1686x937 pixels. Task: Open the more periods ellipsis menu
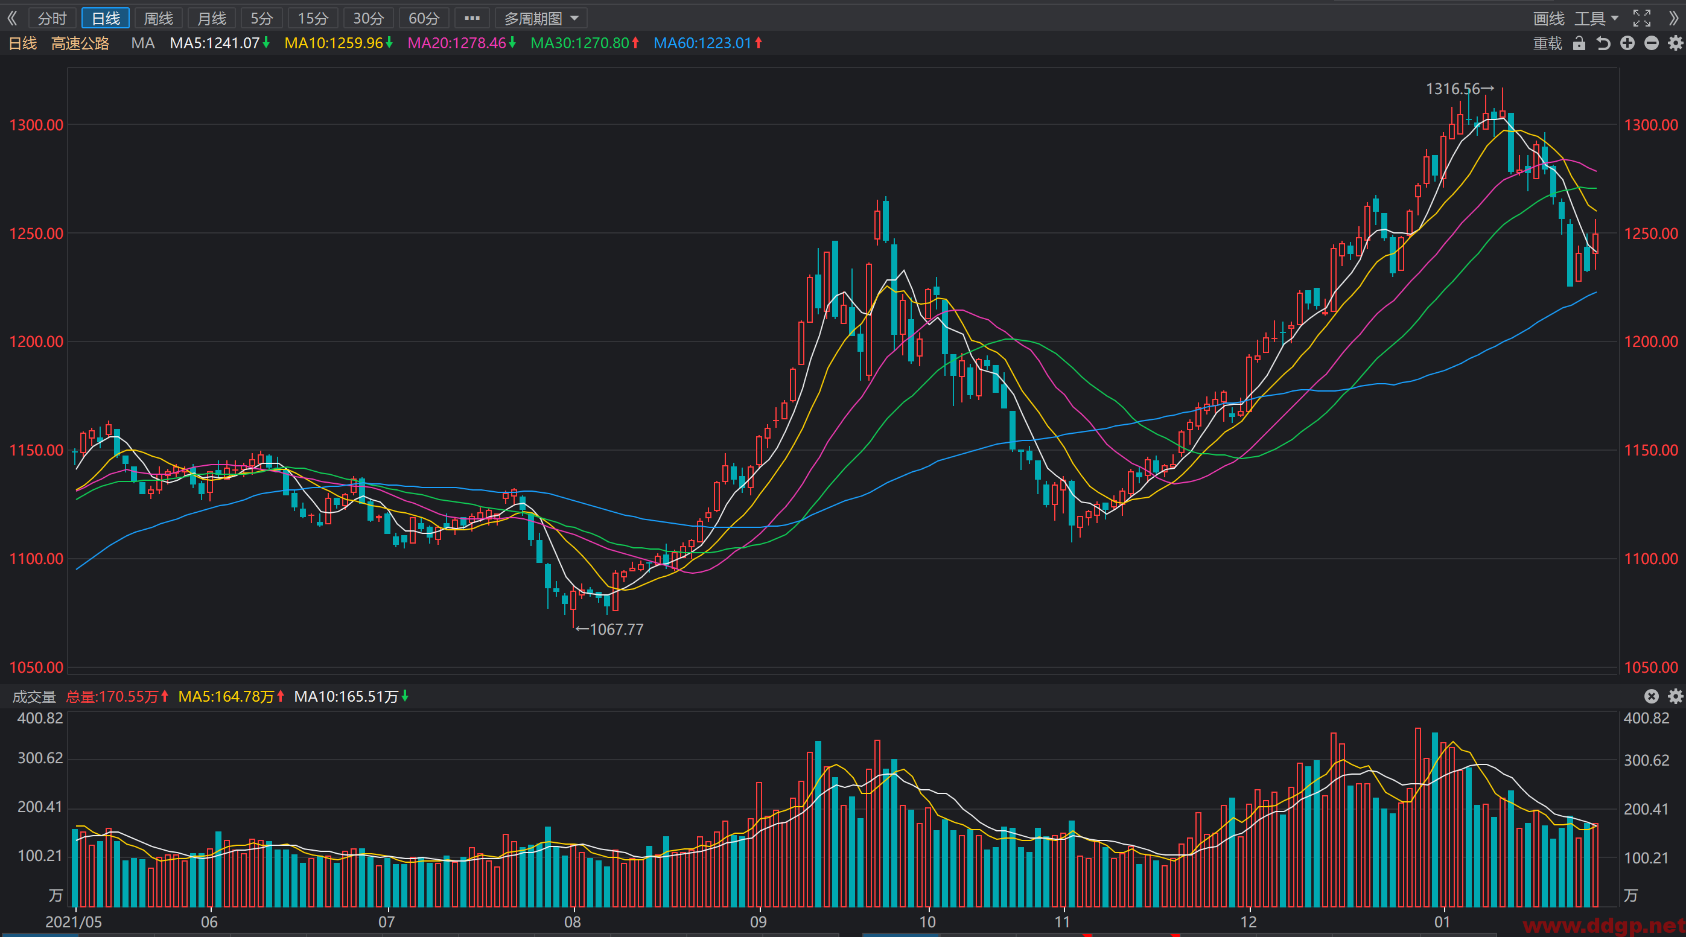point(472,18)
